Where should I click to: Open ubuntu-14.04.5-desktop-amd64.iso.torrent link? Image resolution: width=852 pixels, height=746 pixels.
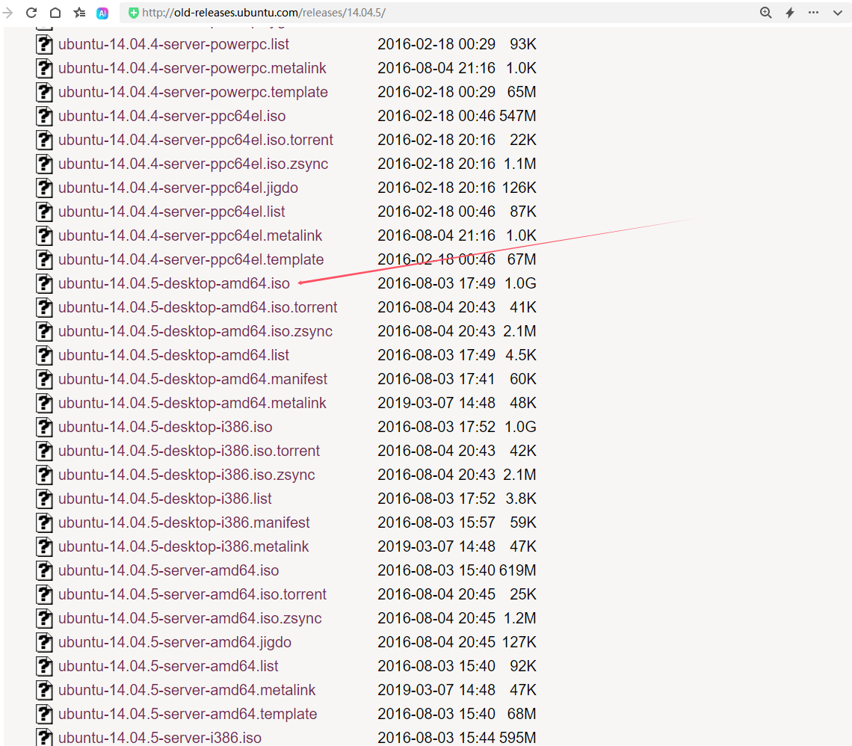198,307
